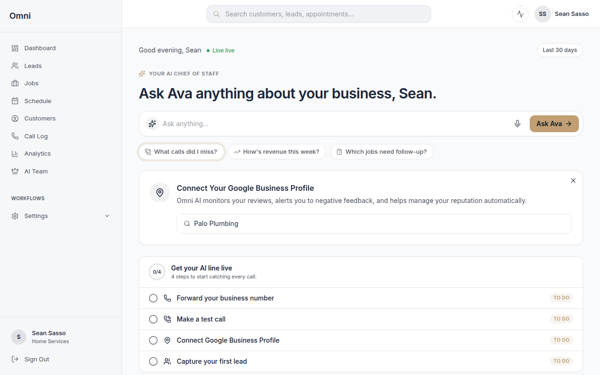
Task: Click the Schedule calendar icon in the sidebar
Action: point(15,101)
